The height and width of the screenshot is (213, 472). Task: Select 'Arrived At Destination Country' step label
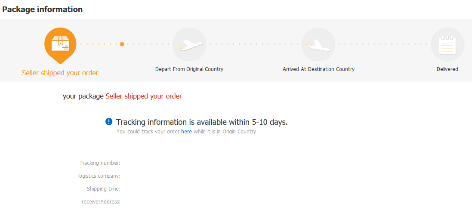(x=318, y=69)
